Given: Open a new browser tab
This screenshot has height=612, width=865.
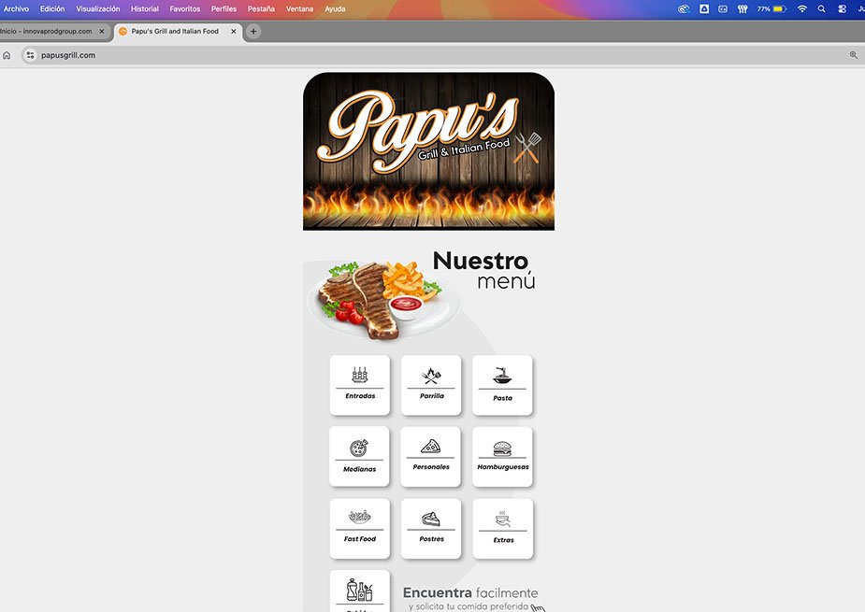Looking at the screenshot, I should pyautogui.click(x=253, y=31).
